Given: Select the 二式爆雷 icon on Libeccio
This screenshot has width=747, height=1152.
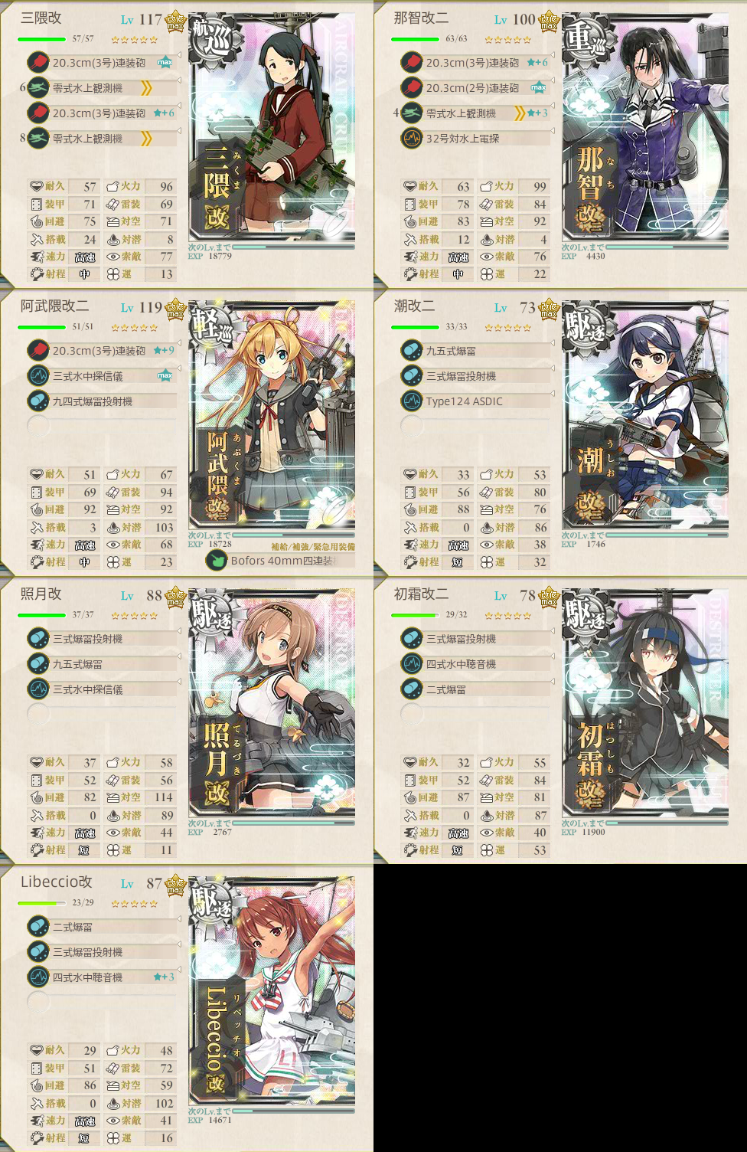Looking at the screenshot, I should tap(38, 927).
